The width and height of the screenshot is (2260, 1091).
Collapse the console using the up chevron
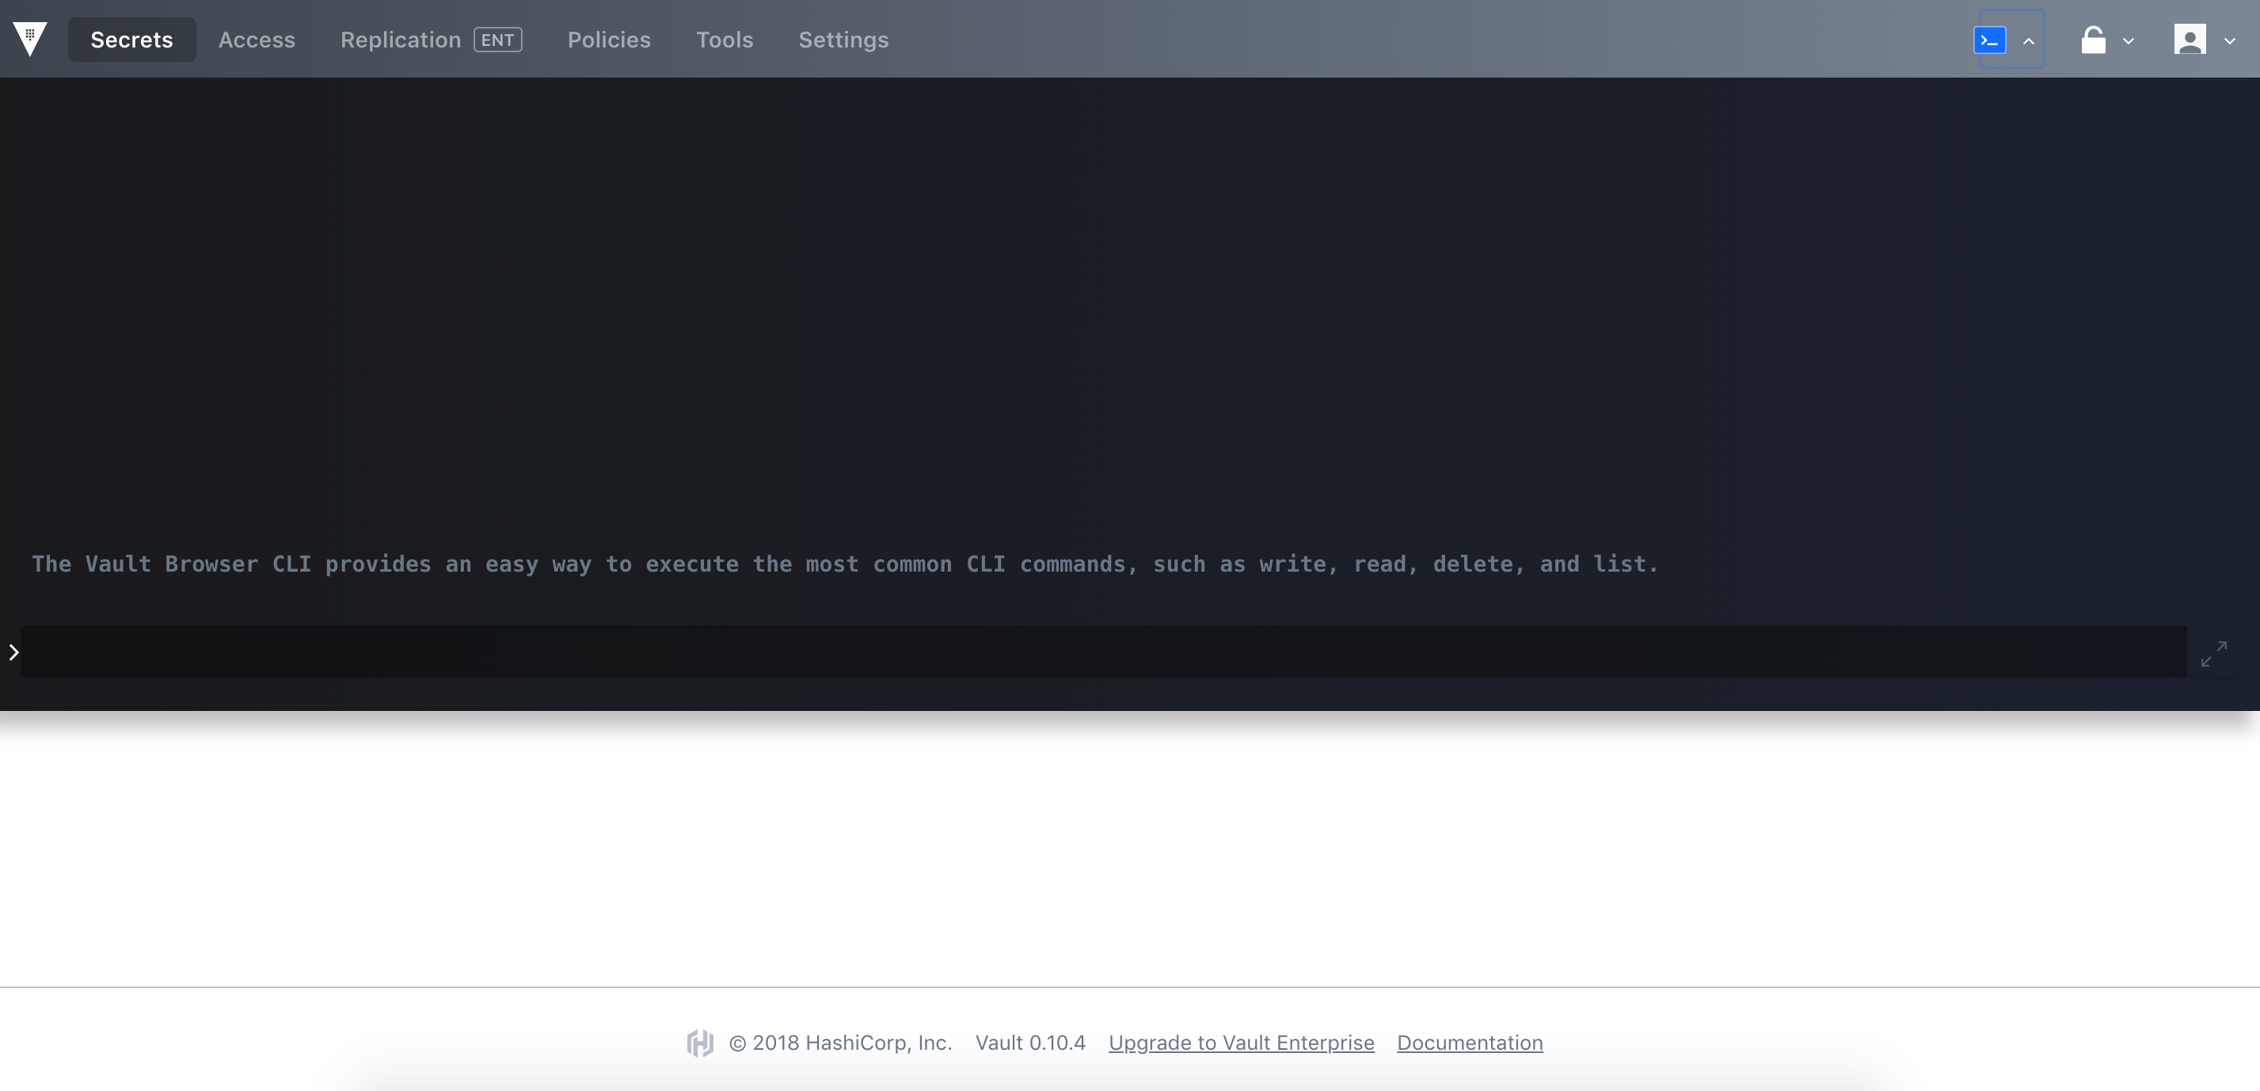click(2029, 40)
